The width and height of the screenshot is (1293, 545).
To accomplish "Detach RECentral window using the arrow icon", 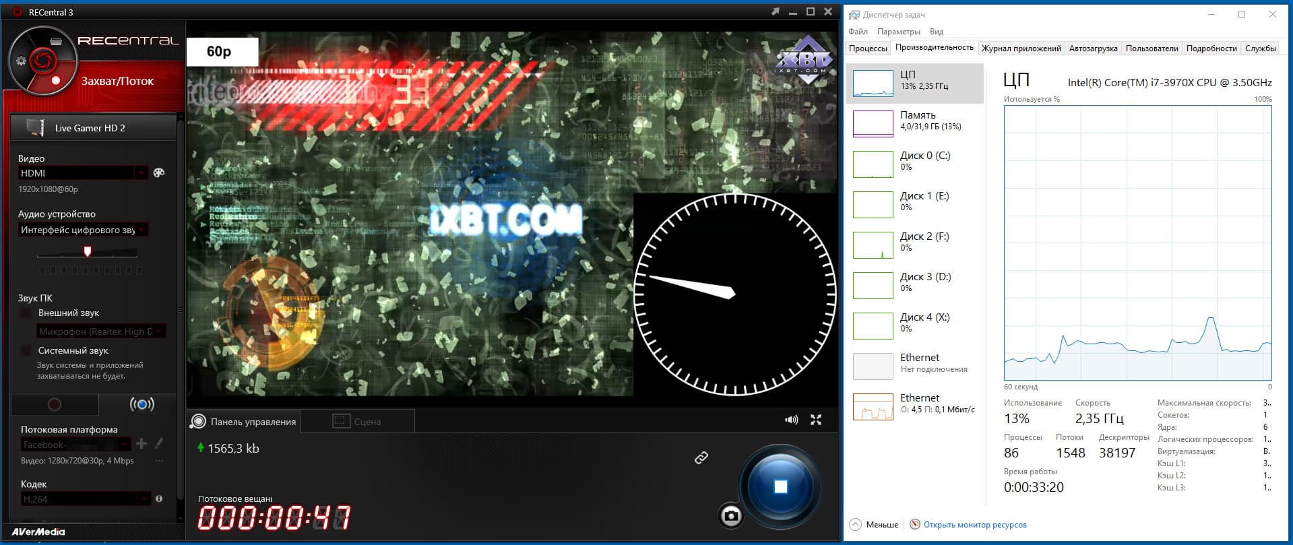I will coord(776,11).
